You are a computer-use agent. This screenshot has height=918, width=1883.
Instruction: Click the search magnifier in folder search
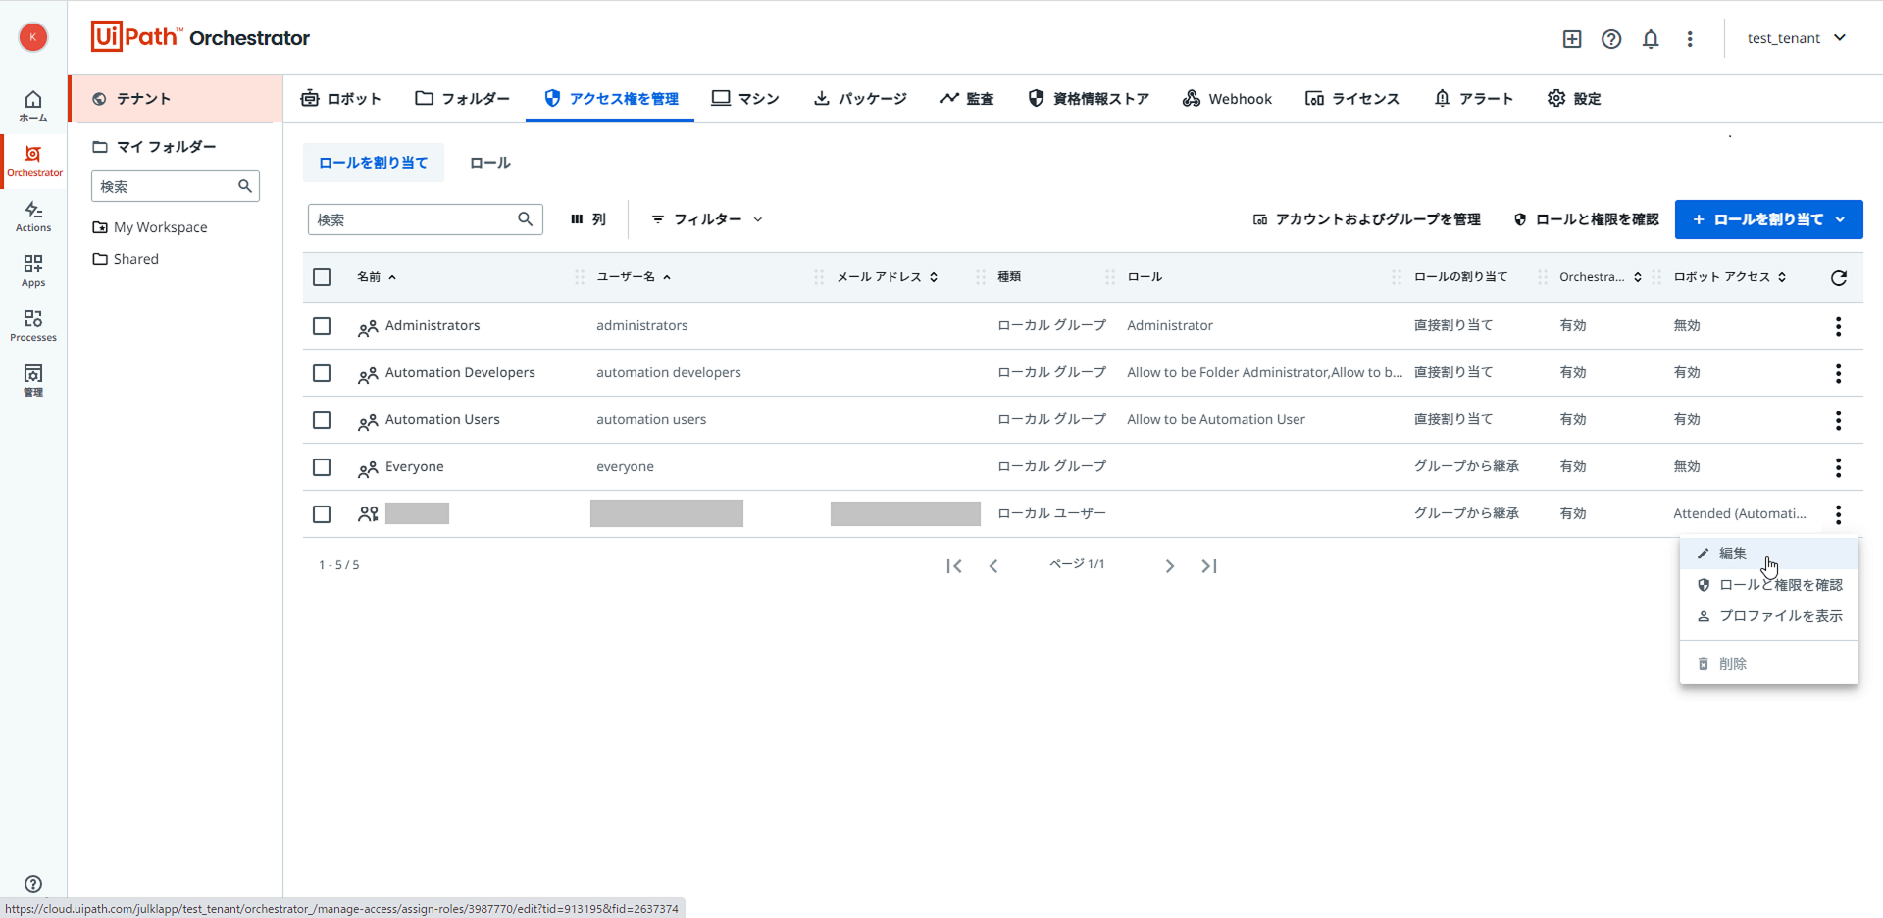point(245,186)
